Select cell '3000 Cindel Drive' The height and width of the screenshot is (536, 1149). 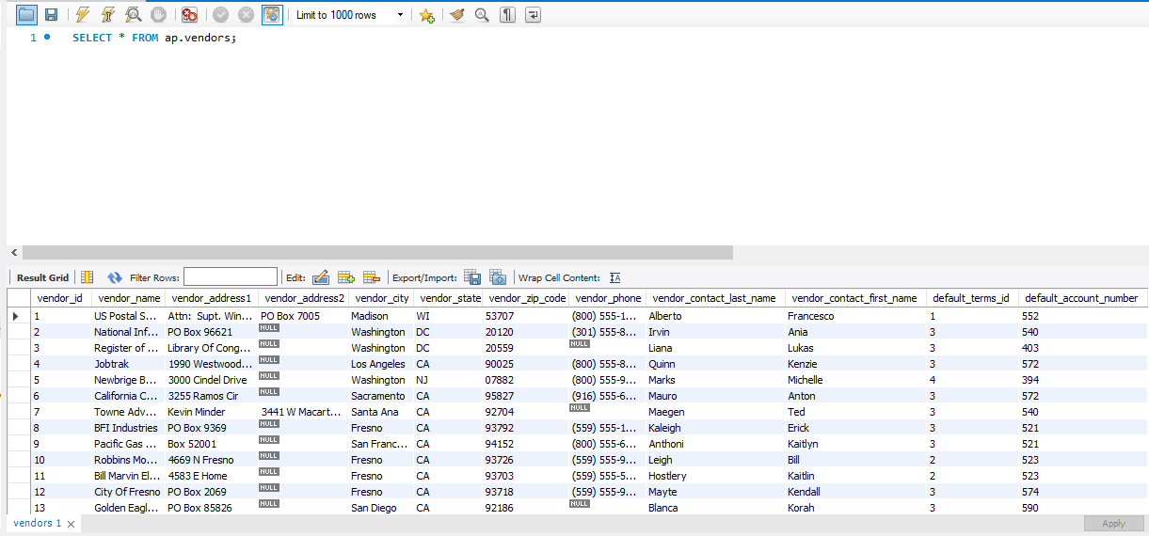point(211,380)
